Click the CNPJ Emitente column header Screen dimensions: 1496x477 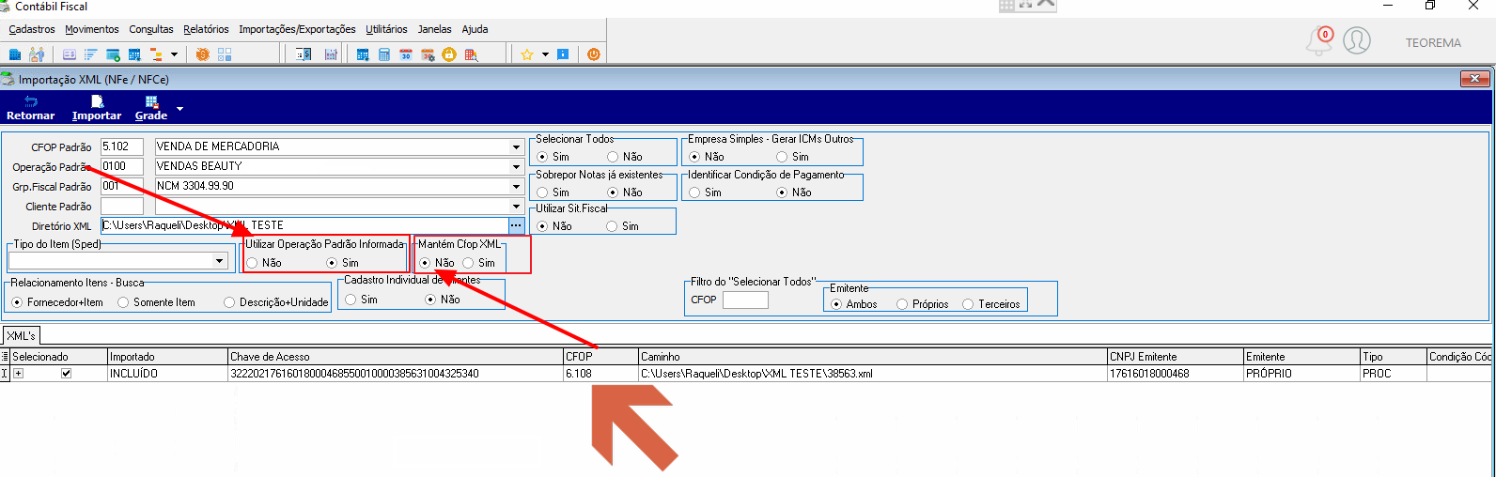[x=1175, y=357]
